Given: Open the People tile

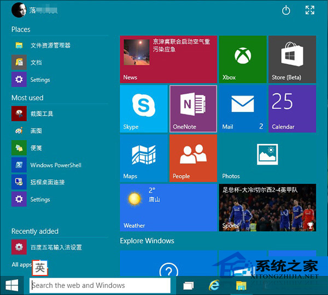Looking at the screenshot, I should (x=194, y=158).
